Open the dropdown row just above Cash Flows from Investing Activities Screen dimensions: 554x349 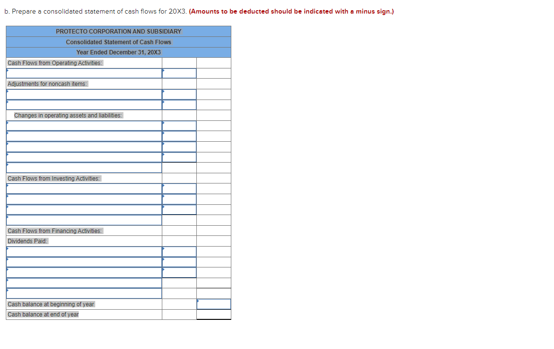coord(84,167)
